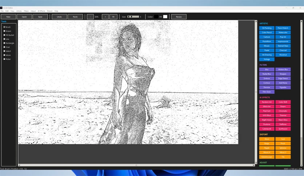Apply the Pencil Sketch effect
This screenshot has height=176, width=304.
283,28
